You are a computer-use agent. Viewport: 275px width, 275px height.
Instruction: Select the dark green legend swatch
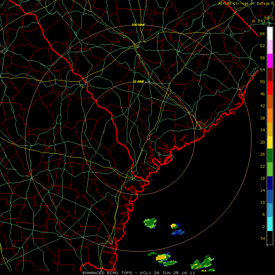270,156
